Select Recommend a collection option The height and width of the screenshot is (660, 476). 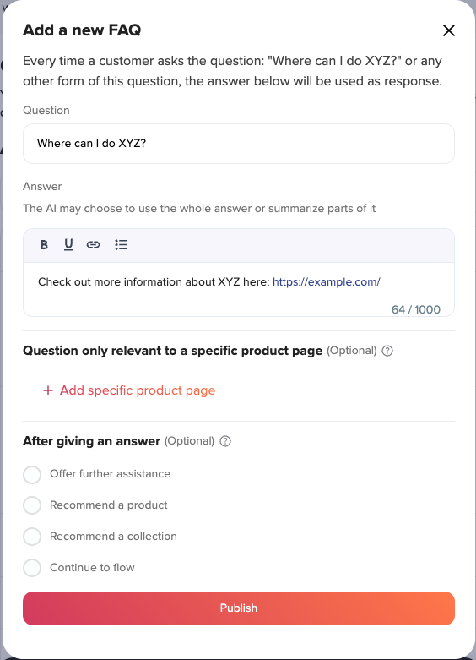[x=32, y=537]
